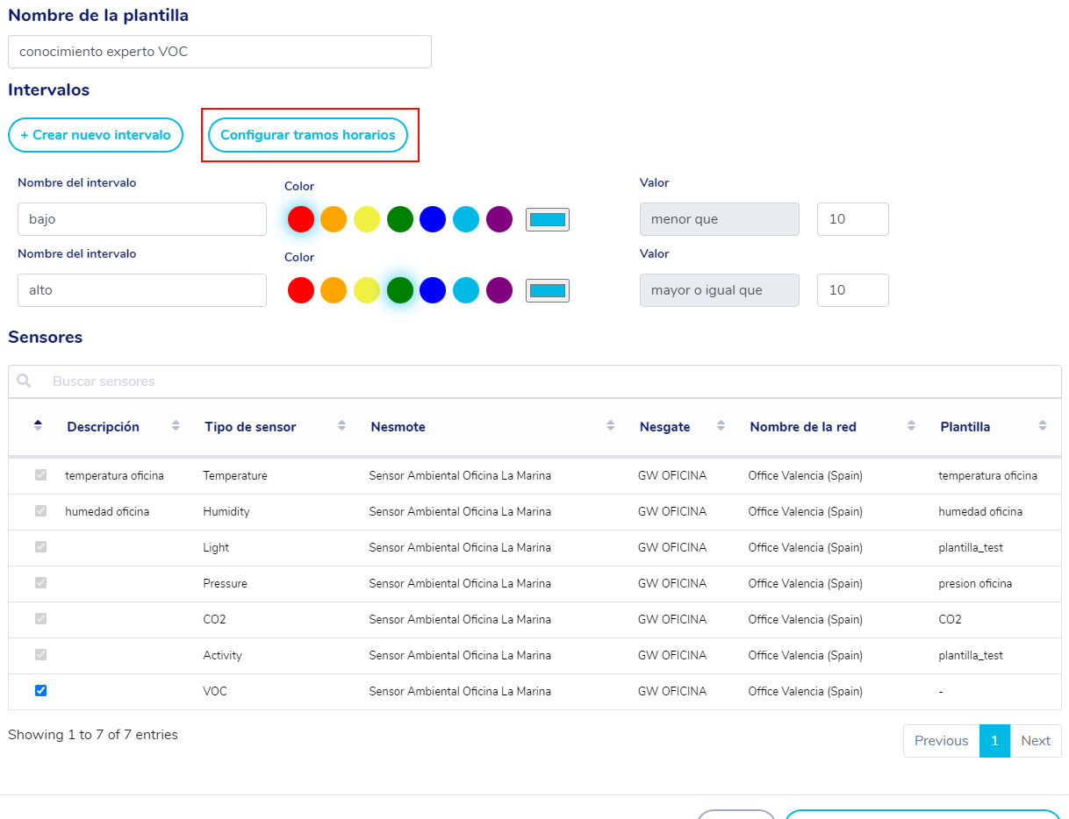This screenshot has width=1069, height=819.
Task: Open the 'mayor o igual que' condition field
Action: coord(720,290)
